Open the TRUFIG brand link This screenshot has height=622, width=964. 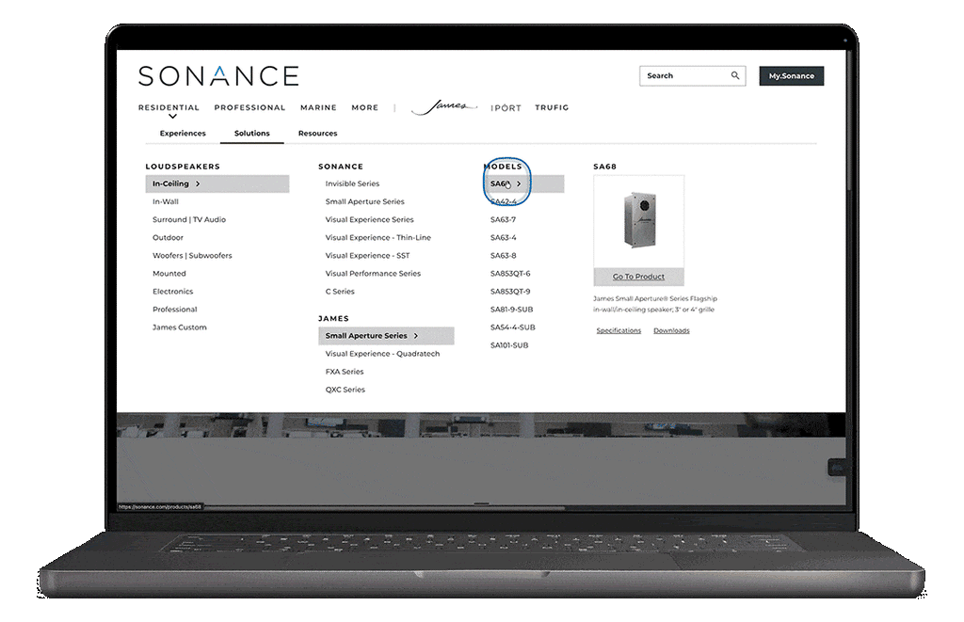552,108
